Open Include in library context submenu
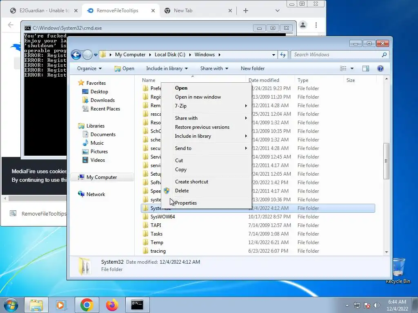This screenshot has width=418, height=313. [x=206, y=136]
